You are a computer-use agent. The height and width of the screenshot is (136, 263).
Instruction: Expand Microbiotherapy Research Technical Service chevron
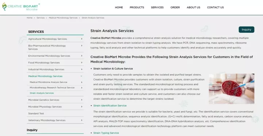click(x=82, y=88)
